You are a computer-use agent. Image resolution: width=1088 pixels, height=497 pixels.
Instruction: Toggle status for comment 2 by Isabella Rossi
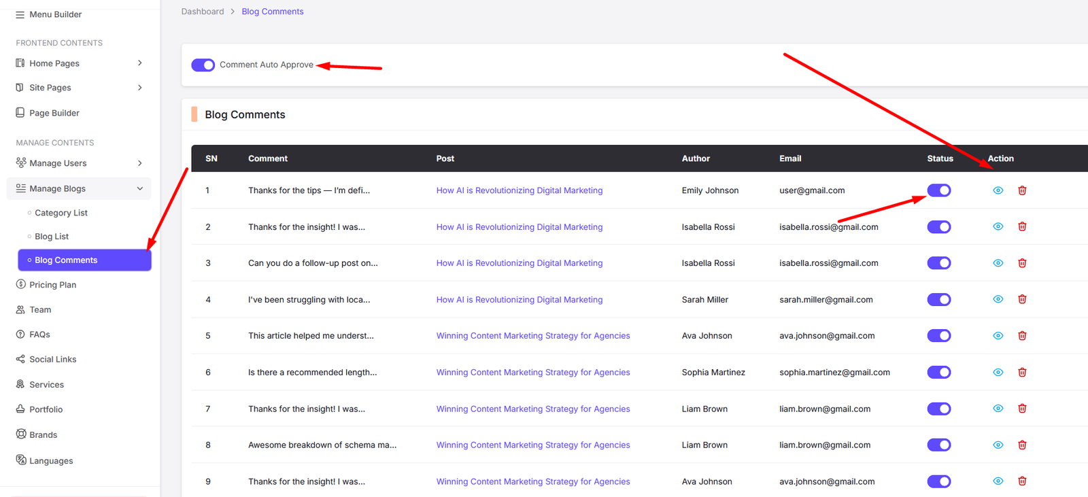[938, 227]
